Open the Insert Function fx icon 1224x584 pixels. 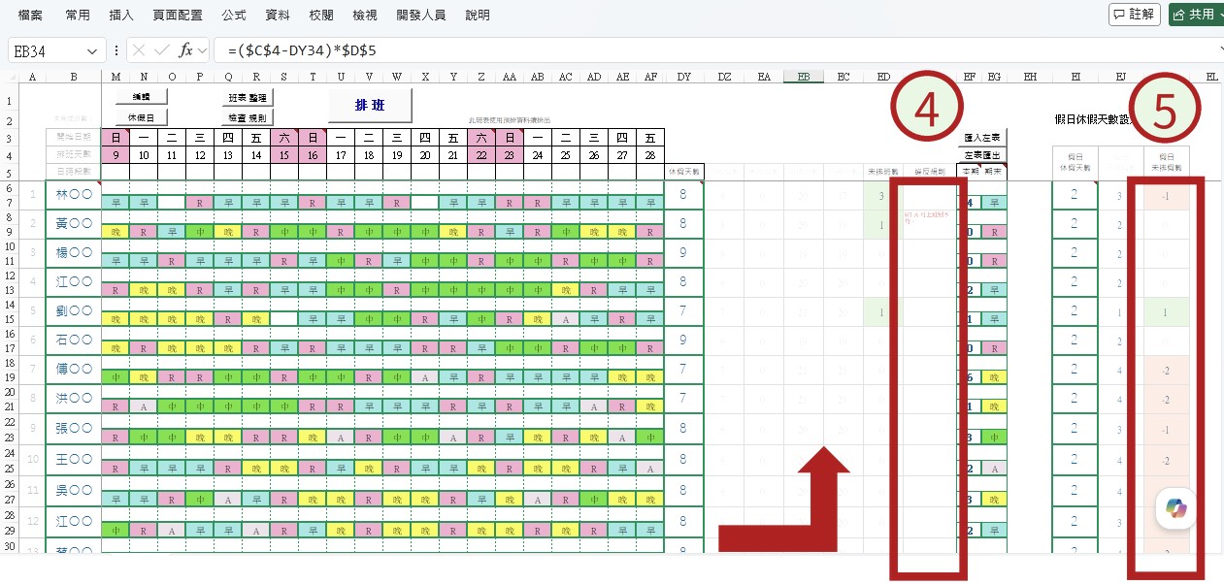(x=185, y=50)
